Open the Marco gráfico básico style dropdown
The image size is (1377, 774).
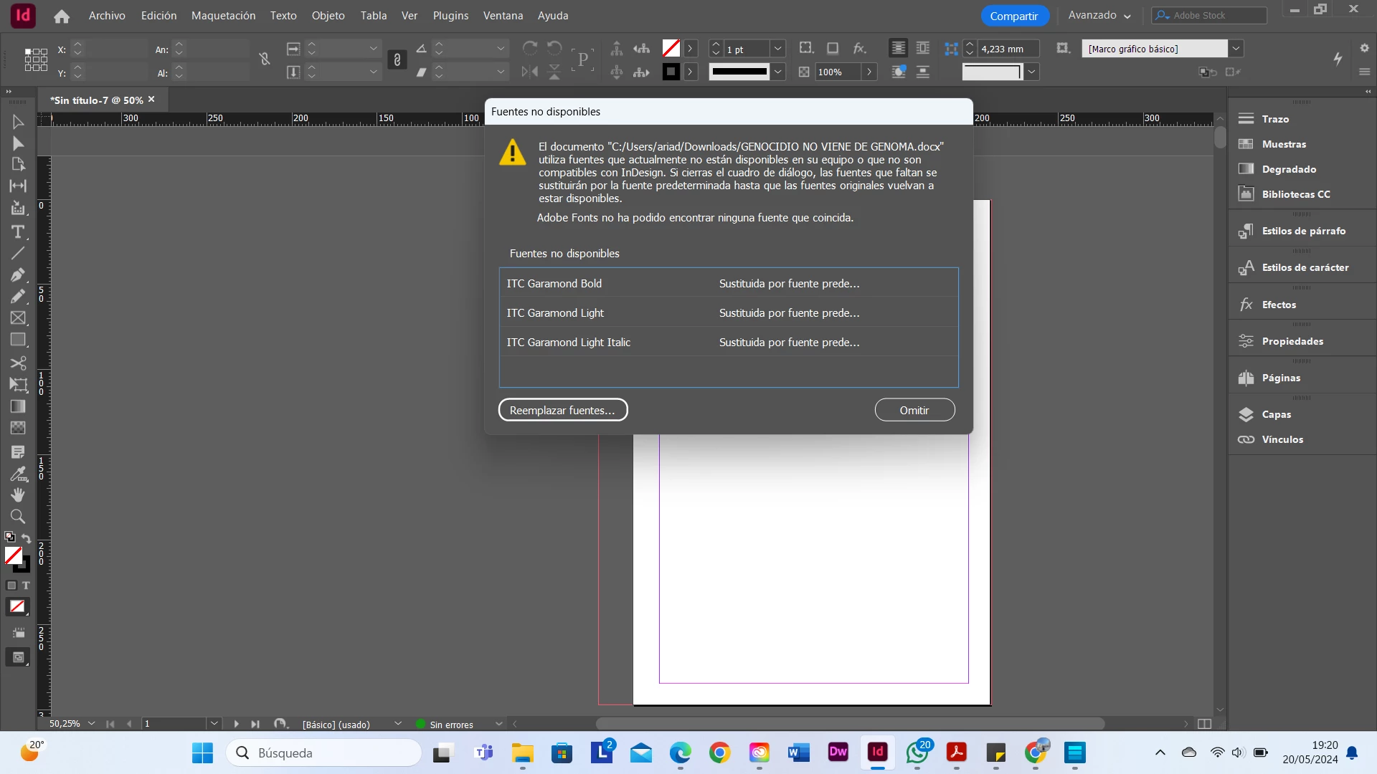(x=1236, y=49)
